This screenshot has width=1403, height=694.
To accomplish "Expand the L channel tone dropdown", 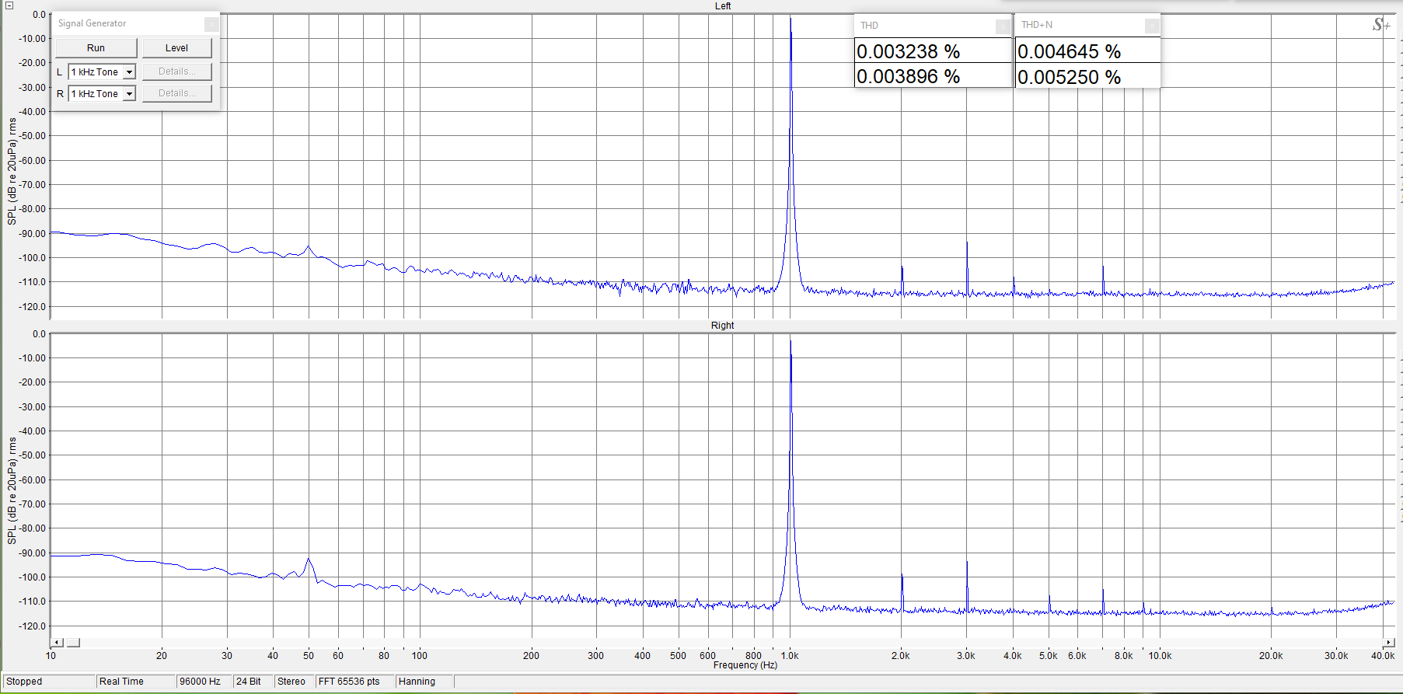I will [129, 72].
